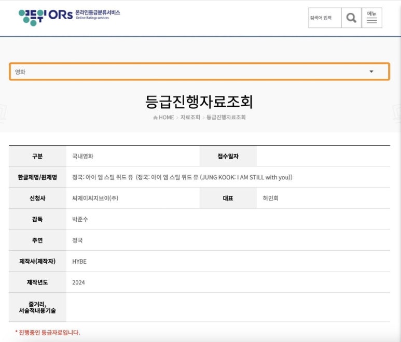Viewport: 401px width, 342px height.
Task: Go to HOME breadcrumb link
Action: [x=166, y=118]
